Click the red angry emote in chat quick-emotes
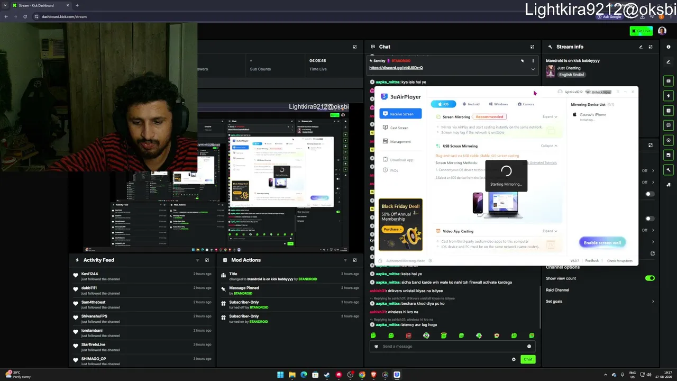Viewport: 677px width, 381px height. point(408,335)
